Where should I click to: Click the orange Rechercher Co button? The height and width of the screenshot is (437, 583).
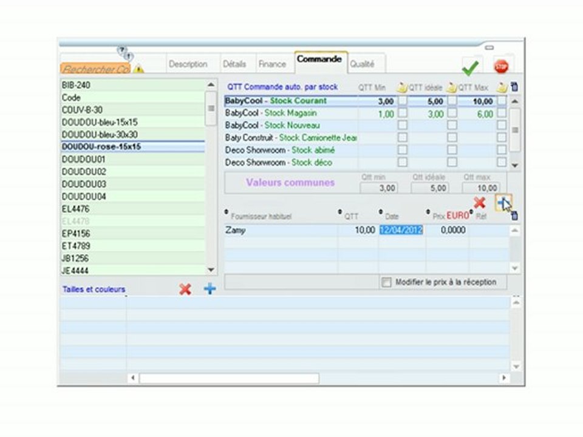coord(96,69)
